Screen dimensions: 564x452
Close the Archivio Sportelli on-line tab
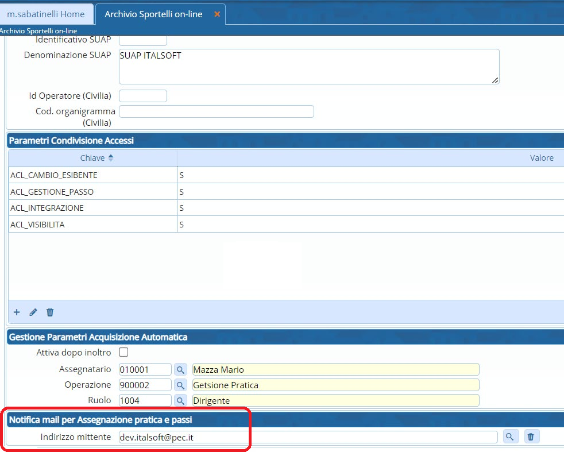pyautogui.click(x=217, y=14)
